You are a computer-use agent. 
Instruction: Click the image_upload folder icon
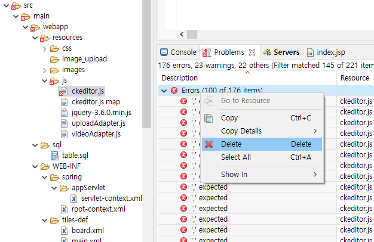[54, 59]
